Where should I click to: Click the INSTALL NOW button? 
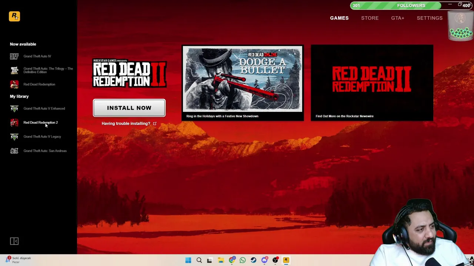pyautogui.click(x=129, y=108)
